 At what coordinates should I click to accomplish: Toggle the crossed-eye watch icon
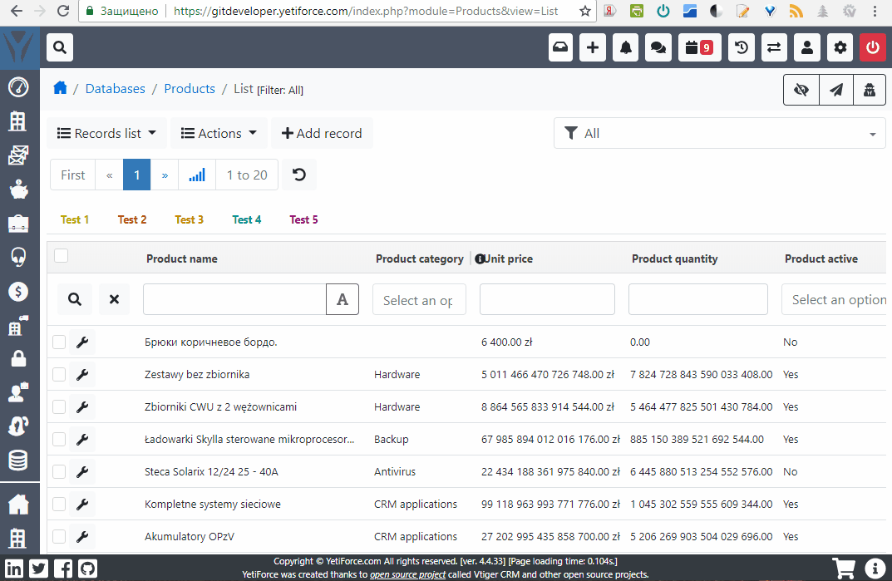coord(801,90)
